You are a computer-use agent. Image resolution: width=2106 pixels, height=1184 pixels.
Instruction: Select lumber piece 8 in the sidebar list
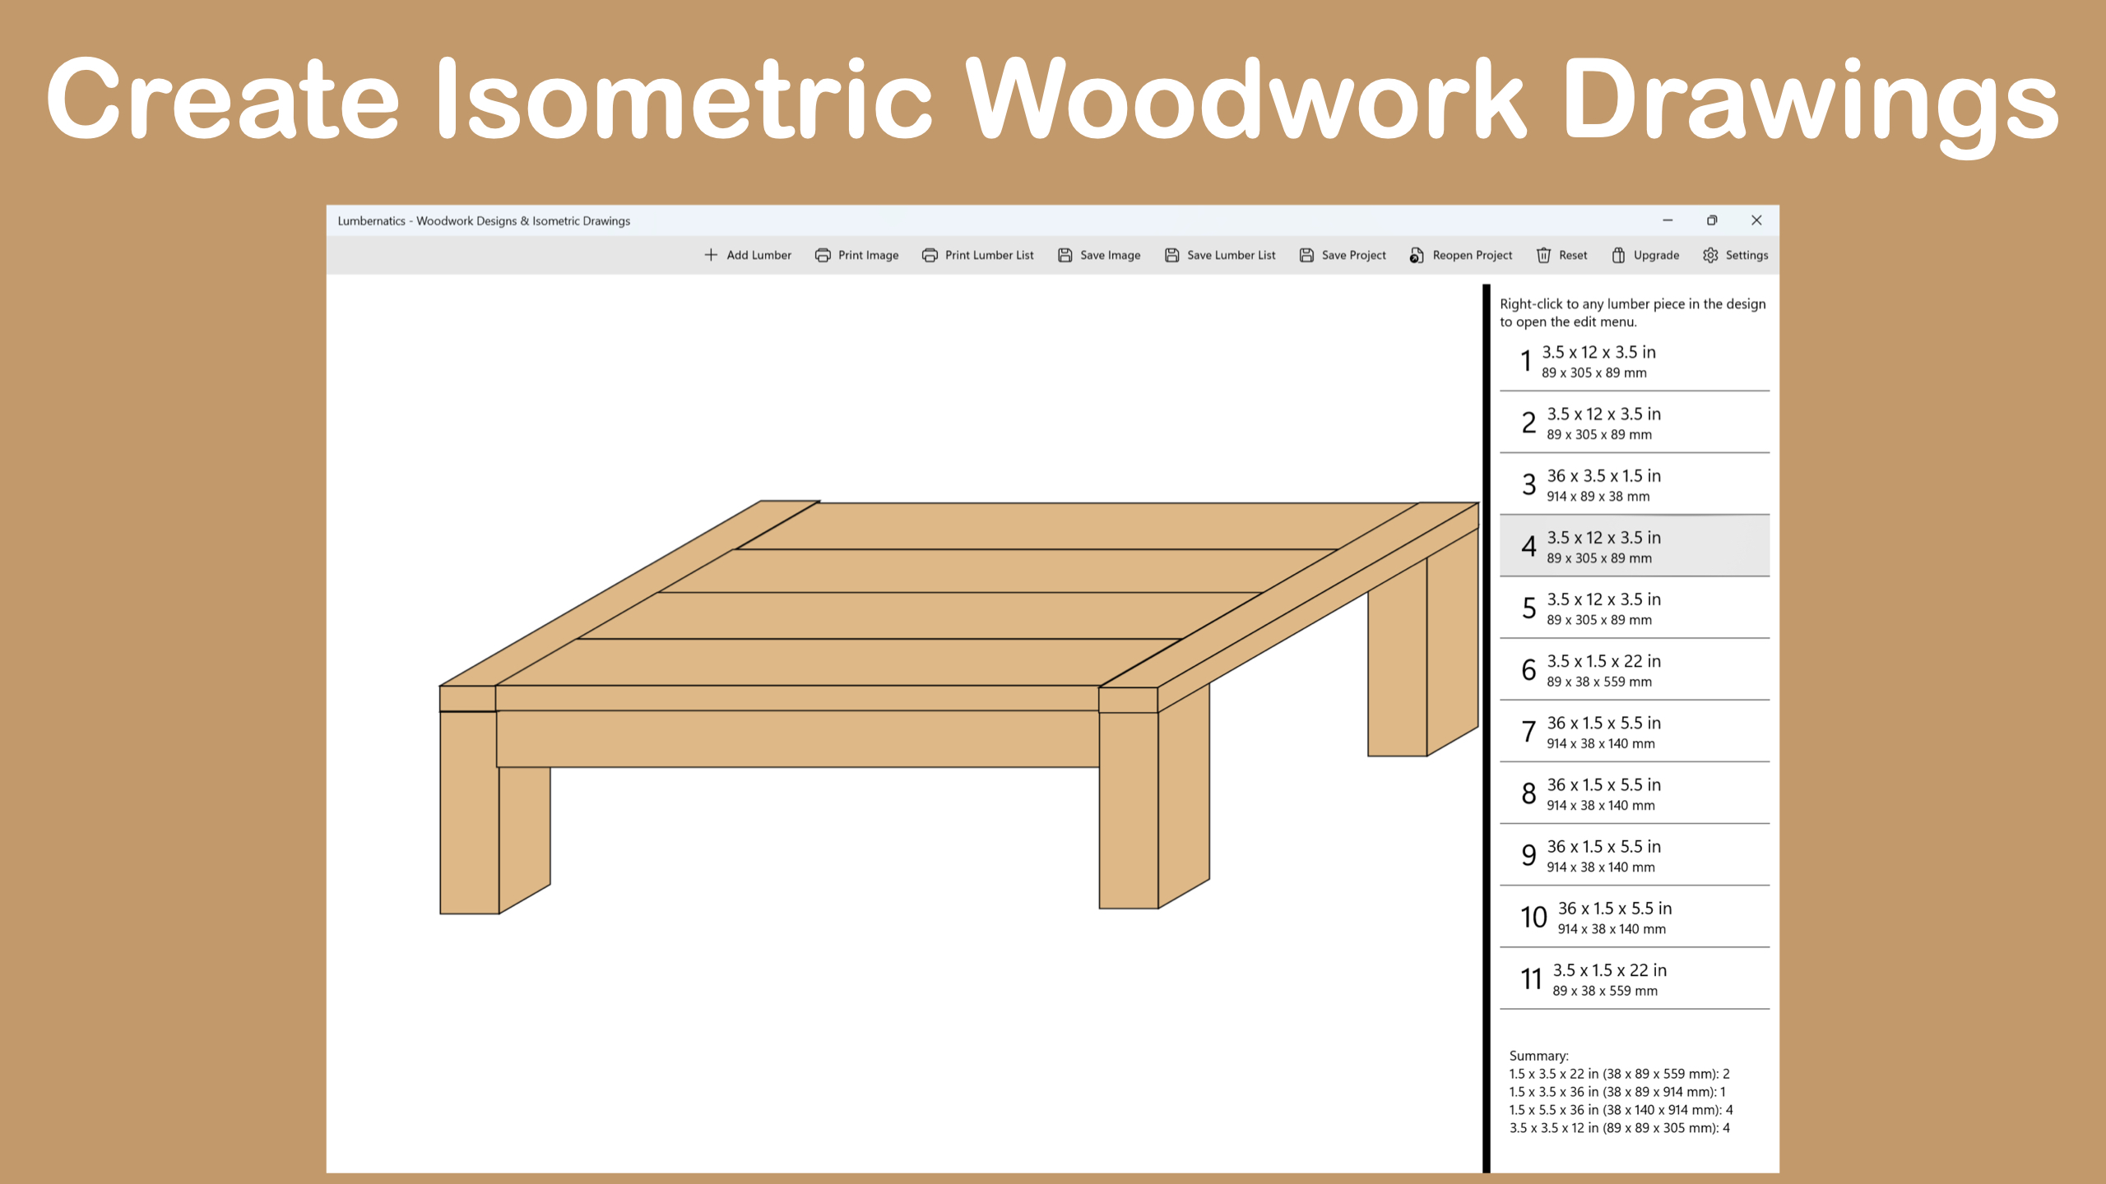click(x=1633, y=792)
